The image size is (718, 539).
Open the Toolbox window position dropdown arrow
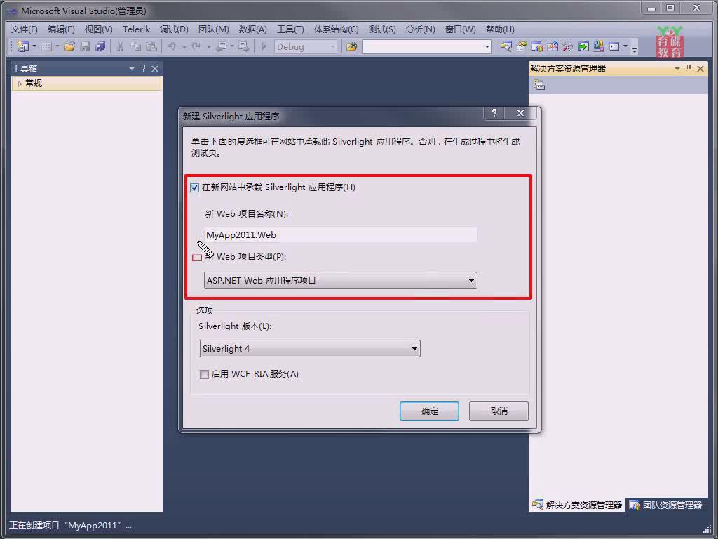pyautogui.click(x=131, y=69)
